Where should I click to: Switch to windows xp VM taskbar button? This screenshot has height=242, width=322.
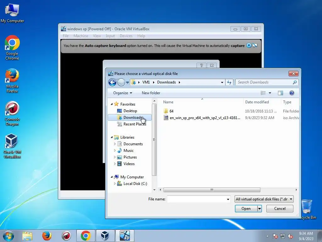click(x=125, y=236)
